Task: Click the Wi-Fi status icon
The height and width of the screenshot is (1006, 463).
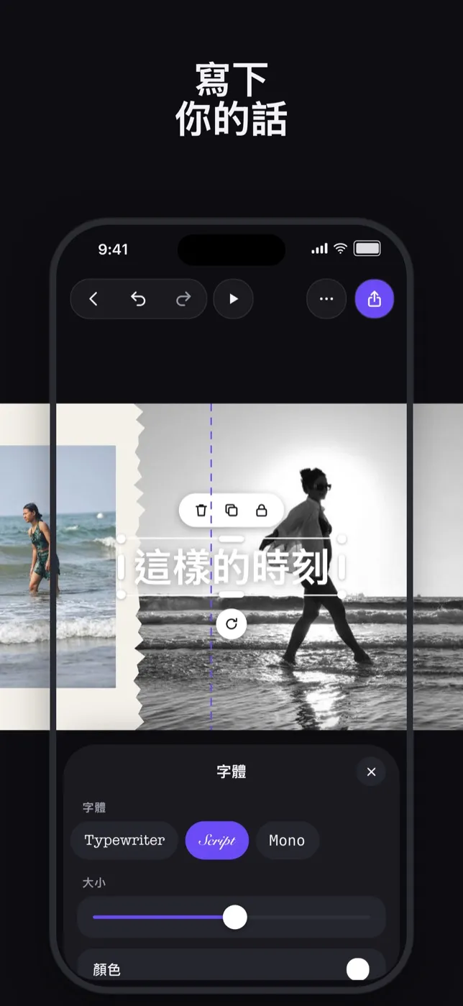Action: click(x=341, y=249)
